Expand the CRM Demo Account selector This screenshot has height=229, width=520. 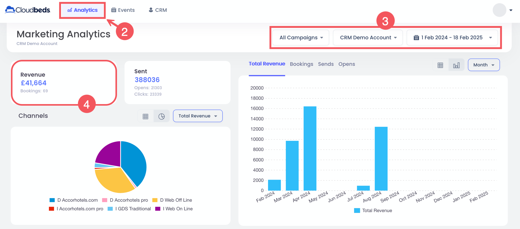coord(368,38)
